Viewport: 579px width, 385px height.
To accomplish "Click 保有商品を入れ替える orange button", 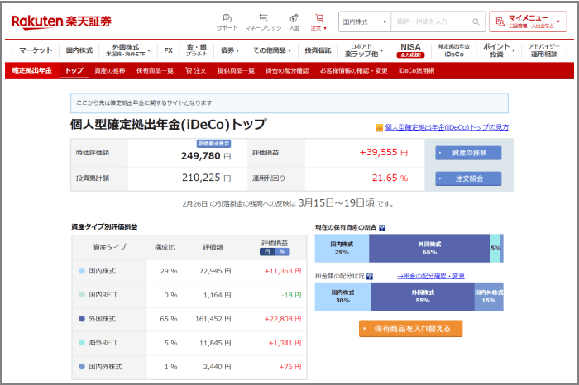I will [410, 329].
